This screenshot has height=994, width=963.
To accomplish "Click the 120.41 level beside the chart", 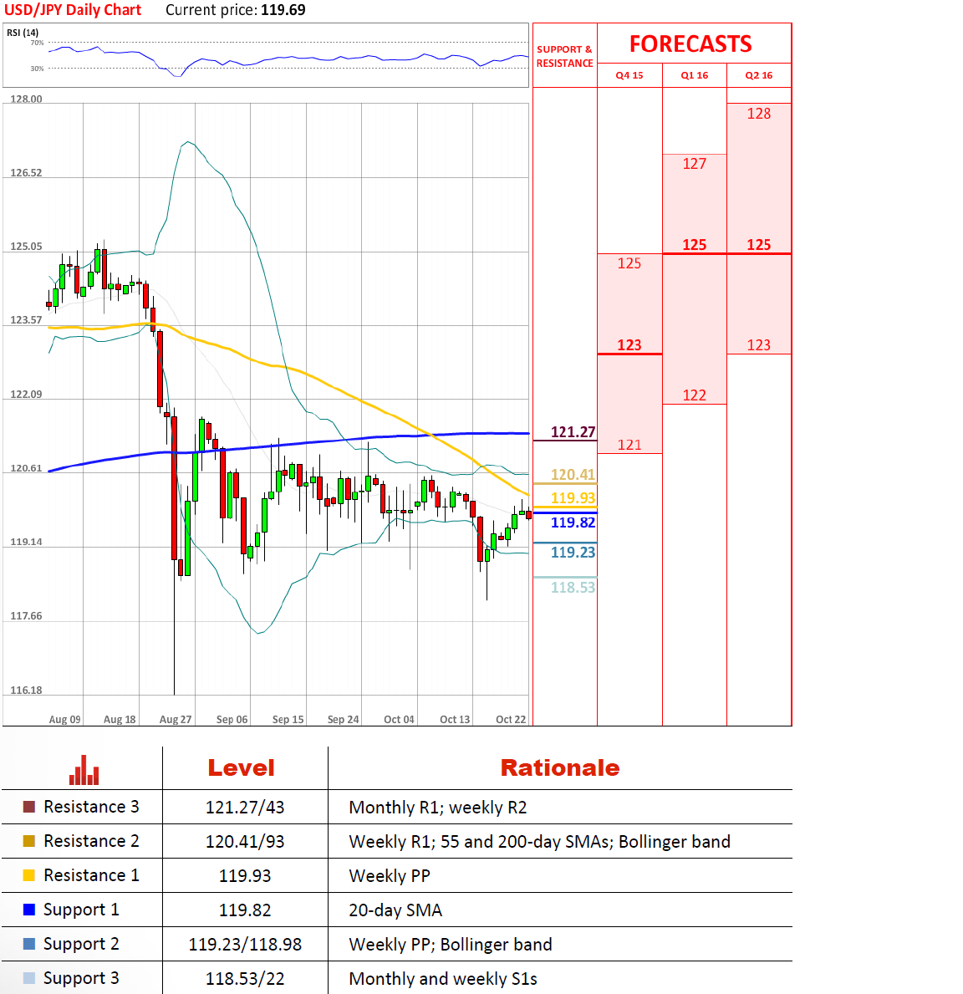I will coord(573,475).
